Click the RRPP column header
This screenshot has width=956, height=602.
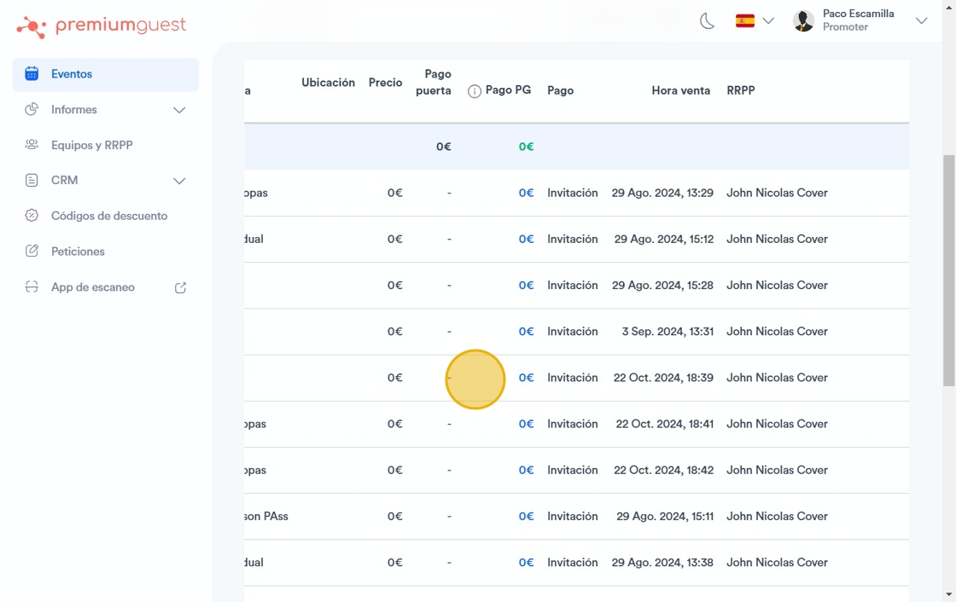click(x=740, y=90)
